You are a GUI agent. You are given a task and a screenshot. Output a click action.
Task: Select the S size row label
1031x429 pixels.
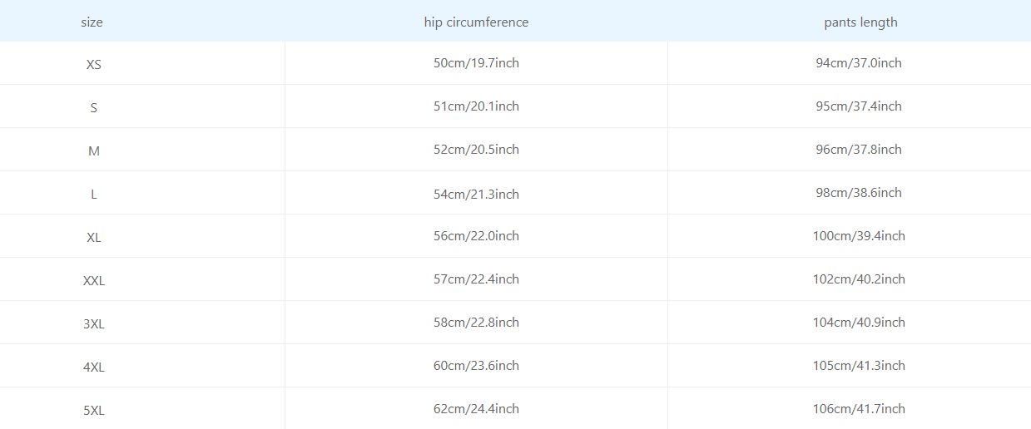coord(94,107)
